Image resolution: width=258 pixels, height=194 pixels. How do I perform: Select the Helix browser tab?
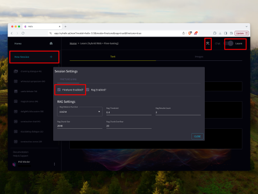(42, 26)
